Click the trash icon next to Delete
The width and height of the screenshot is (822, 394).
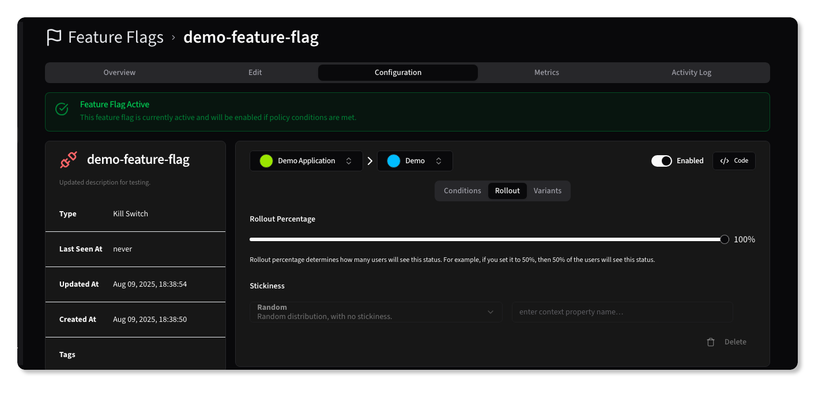711,342
